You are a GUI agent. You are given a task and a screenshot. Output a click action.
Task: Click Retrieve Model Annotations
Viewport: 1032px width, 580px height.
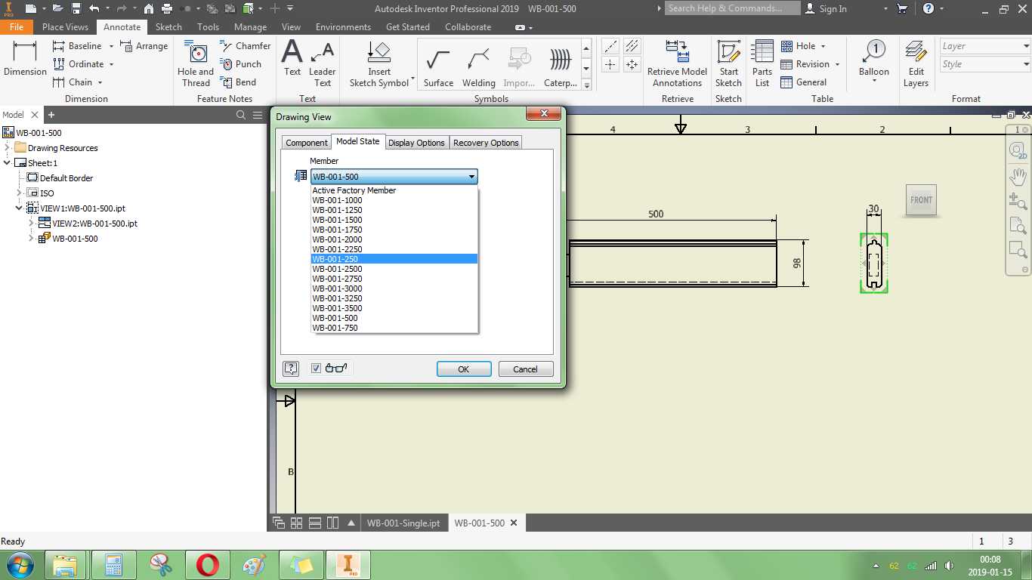677,64
